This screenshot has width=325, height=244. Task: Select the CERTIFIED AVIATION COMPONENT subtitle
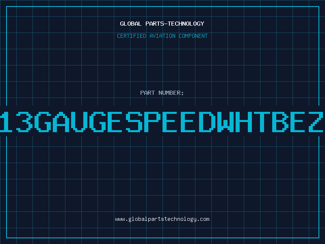pos(162,36)
